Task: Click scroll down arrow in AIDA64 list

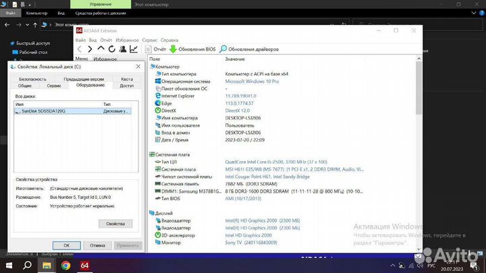Action: click(418, 249)
